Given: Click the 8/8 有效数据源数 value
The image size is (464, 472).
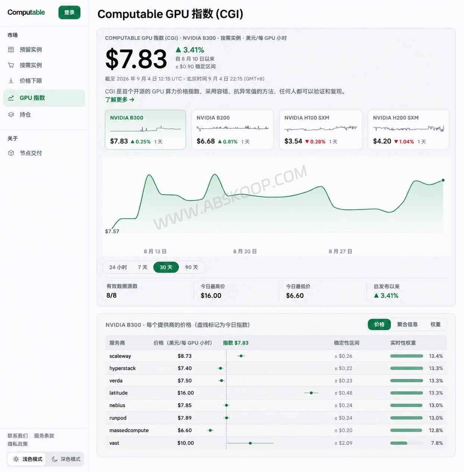Looking at the screenshot, I should [112, 295].
